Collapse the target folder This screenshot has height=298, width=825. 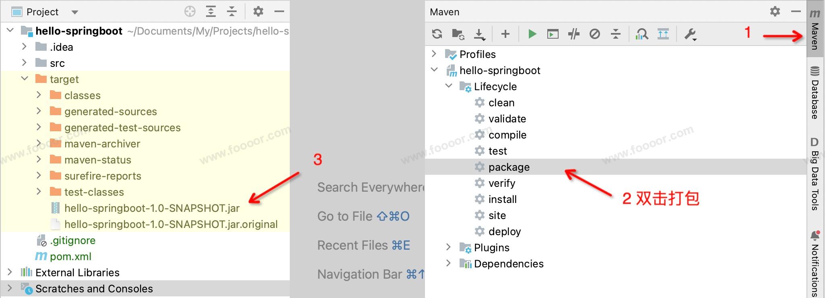click(x=24, y=79)
